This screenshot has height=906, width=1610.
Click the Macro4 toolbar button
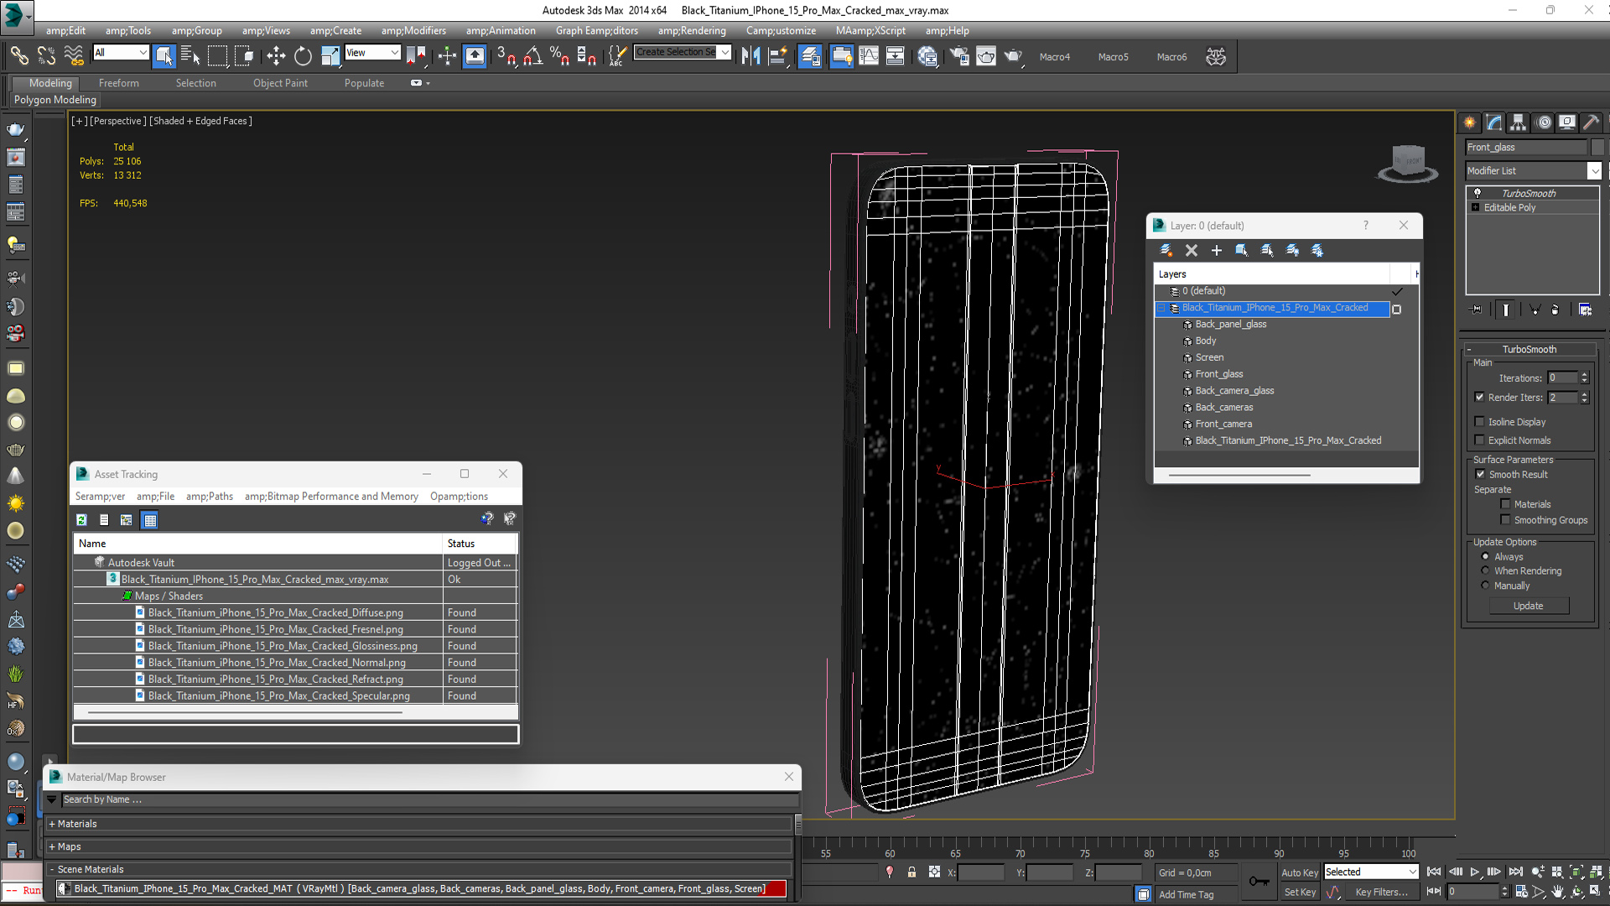click(x=1055, y=57)
